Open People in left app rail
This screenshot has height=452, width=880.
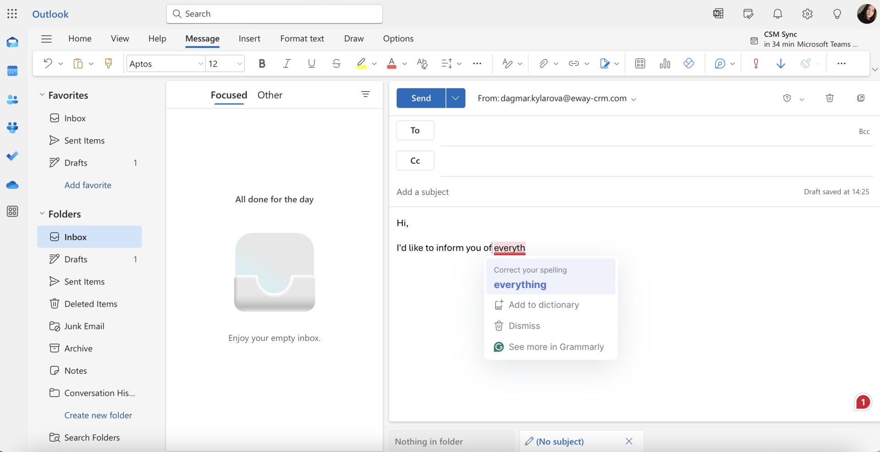(x=12, y=99)
